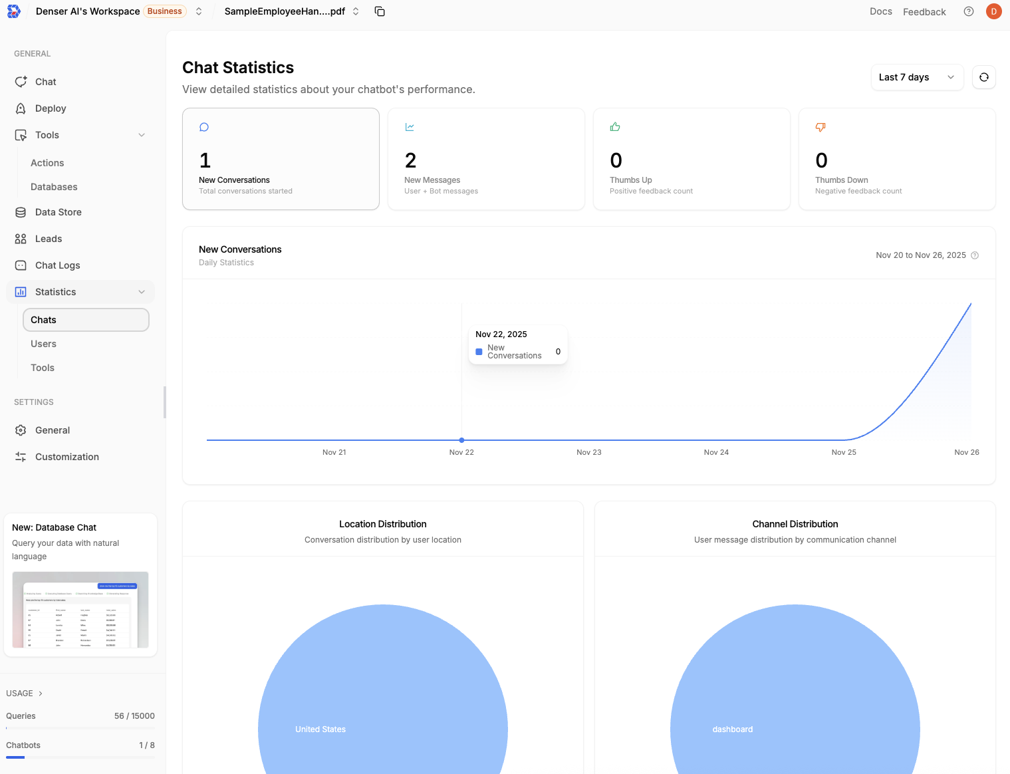
Task: Select the New Messages stat card
Action: coord(486,159)
